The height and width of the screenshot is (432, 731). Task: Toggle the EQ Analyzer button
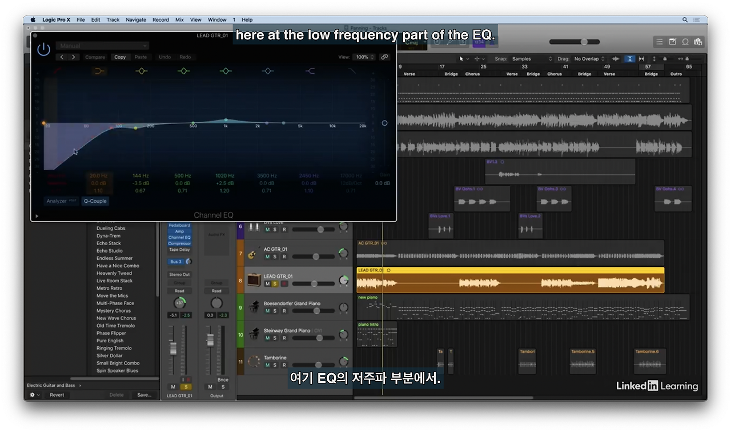coord(61,201)
